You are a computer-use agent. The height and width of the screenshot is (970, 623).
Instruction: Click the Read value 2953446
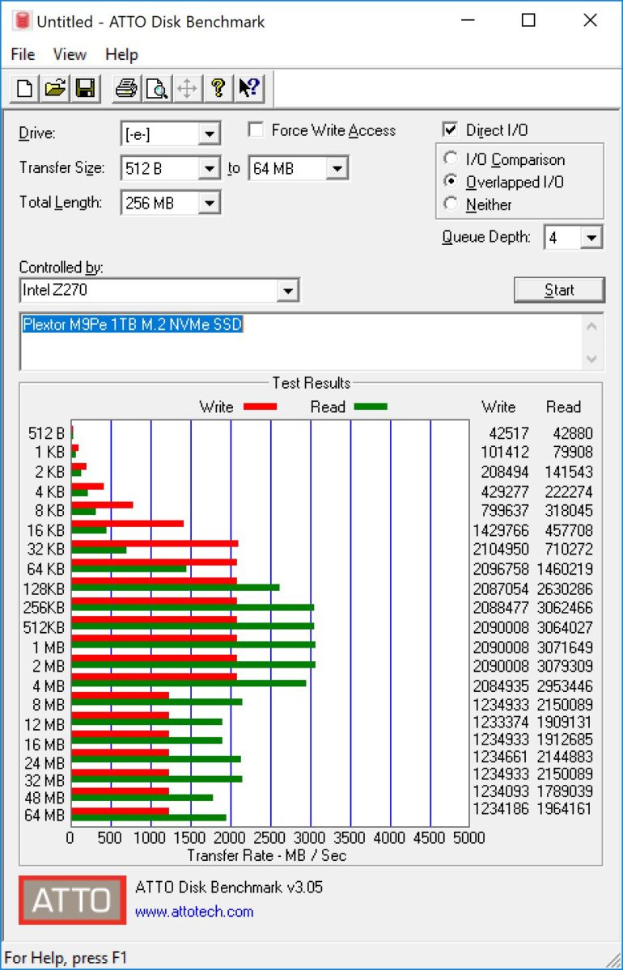point(565,685)
